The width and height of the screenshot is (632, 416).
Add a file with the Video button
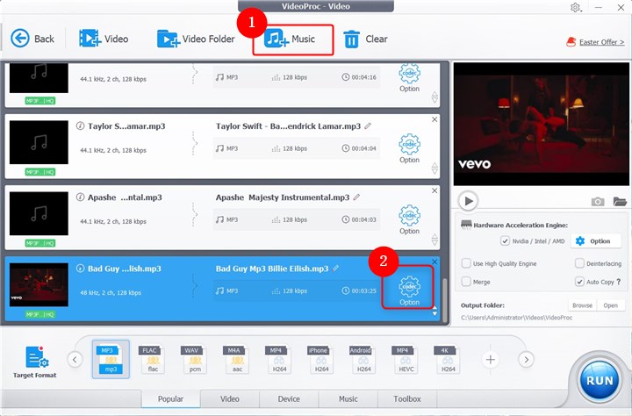pyautogui.click(x=104, y=39)
